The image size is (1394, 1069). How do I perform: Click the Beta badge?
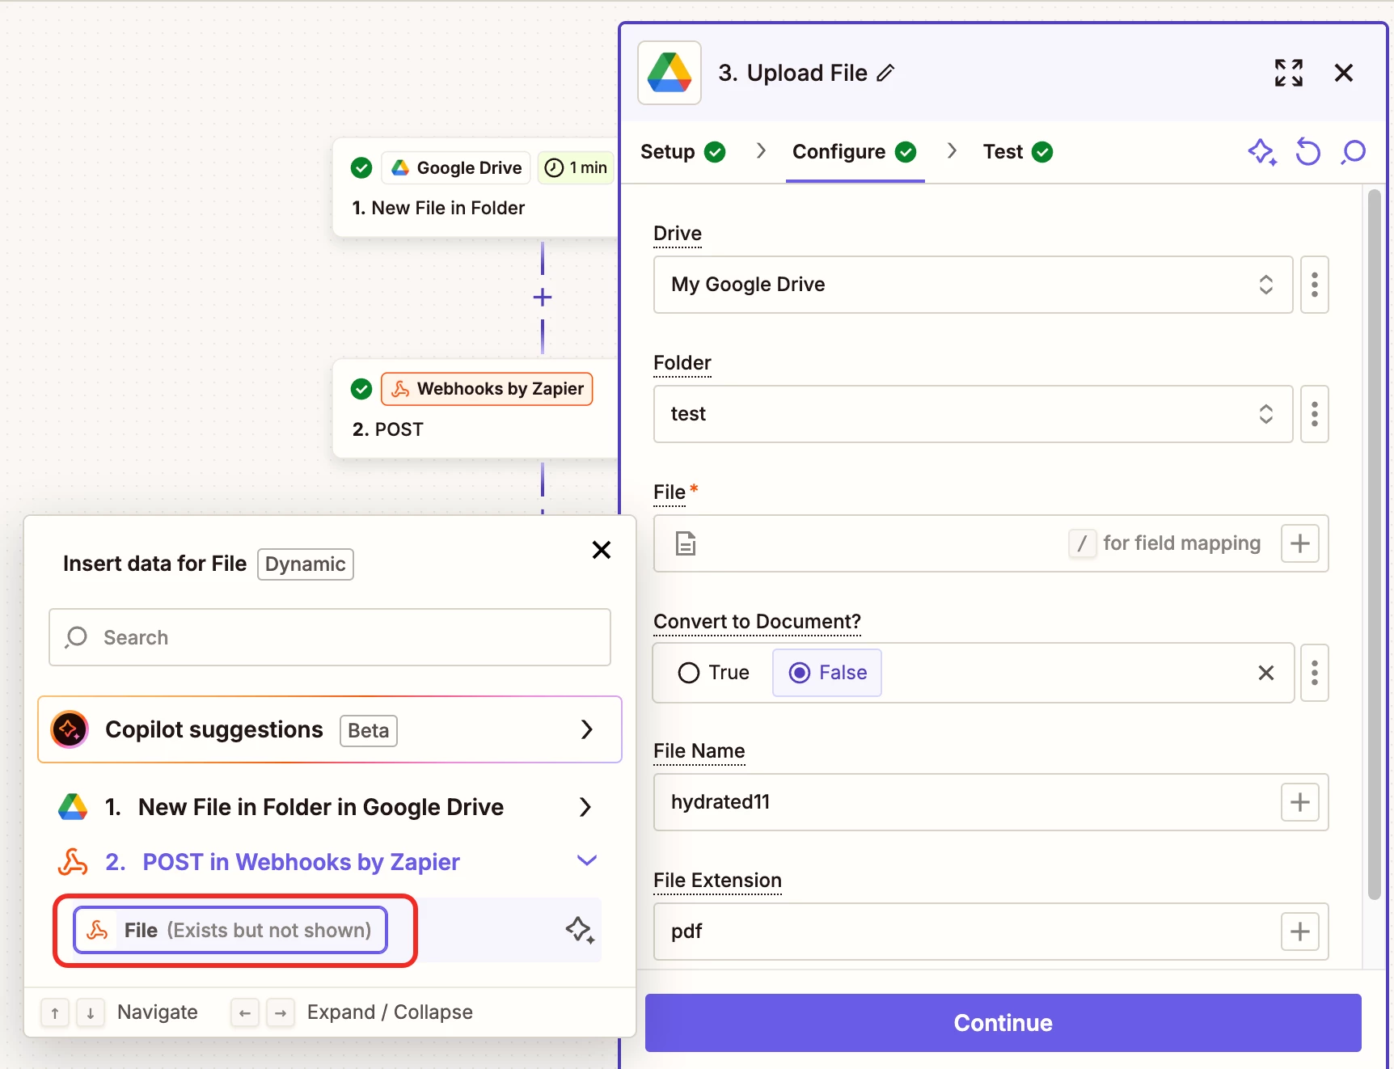tap(369, 731)
